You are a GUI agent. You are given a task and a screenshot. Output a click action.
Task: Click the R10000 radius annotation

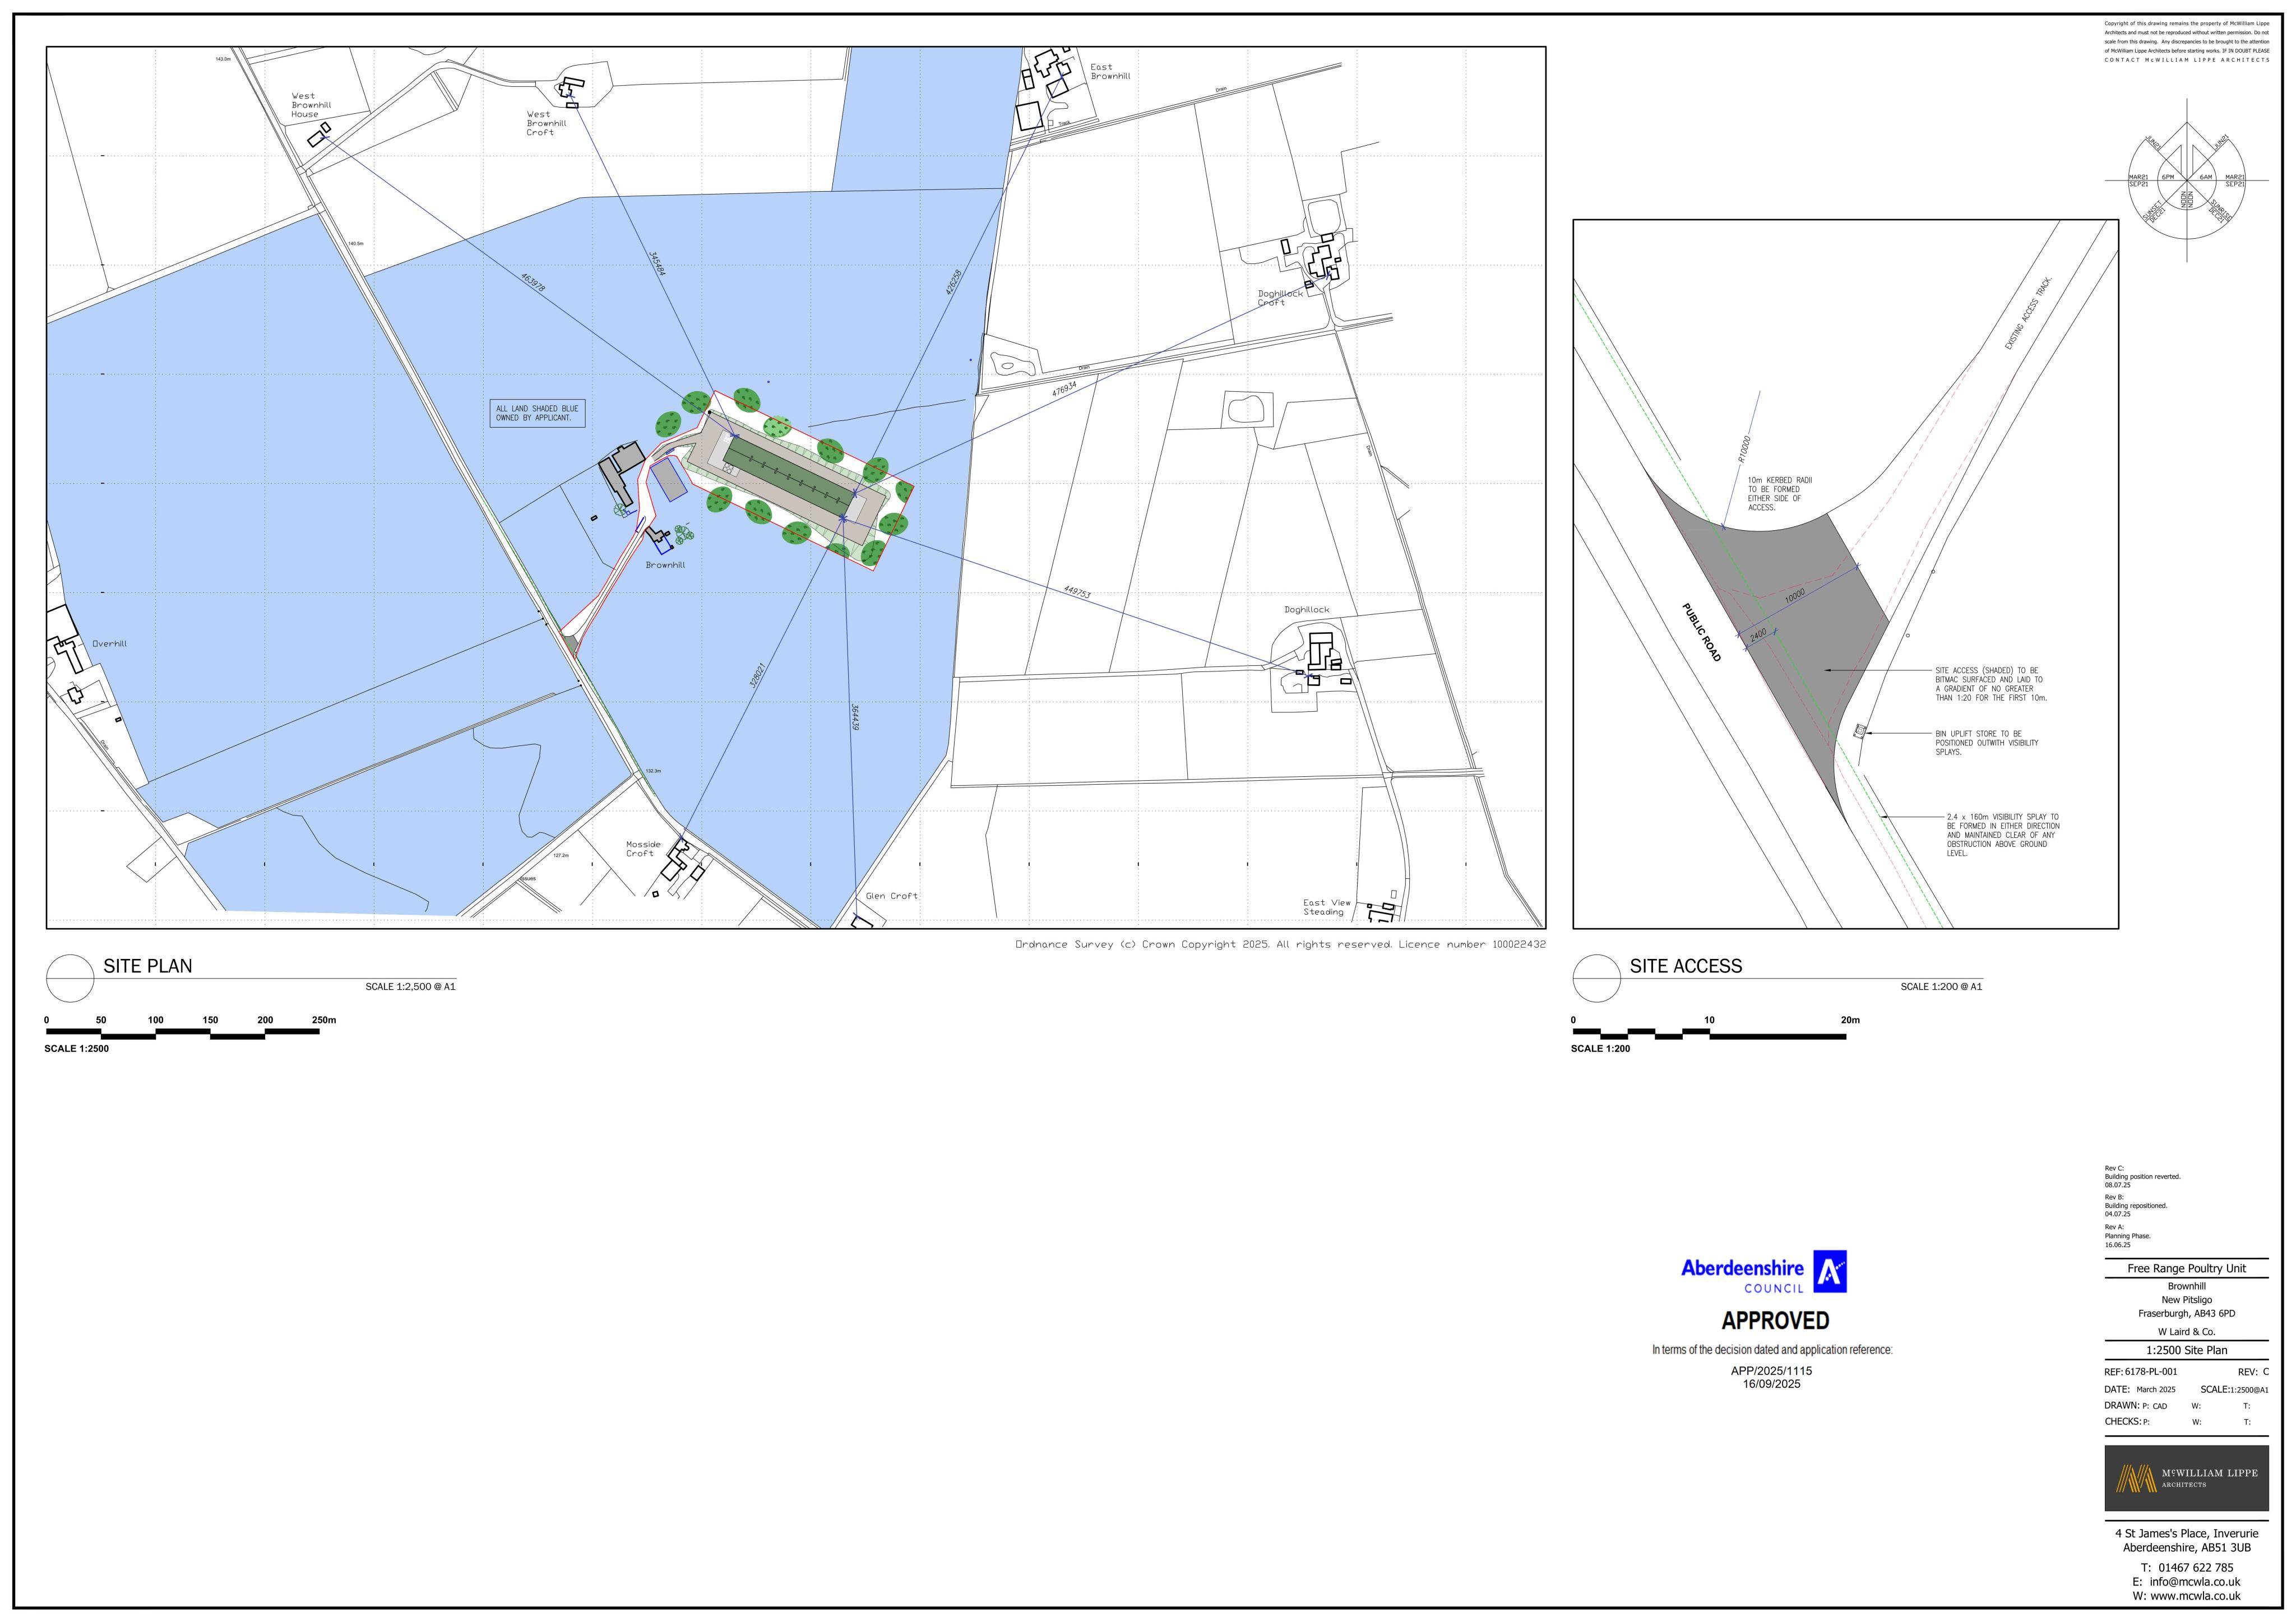coord(1743,449)
